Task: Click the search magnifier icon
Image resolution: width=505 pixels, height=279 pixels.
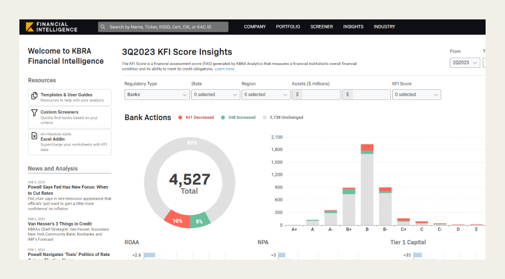Action: tap(103, 27)
